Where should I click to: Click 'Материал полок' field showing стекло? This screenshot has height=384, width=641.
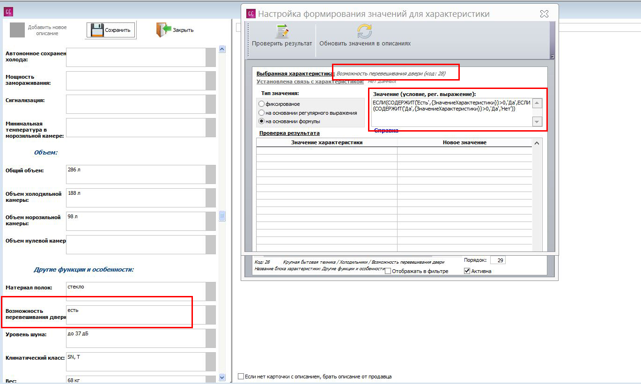(136, 291)
